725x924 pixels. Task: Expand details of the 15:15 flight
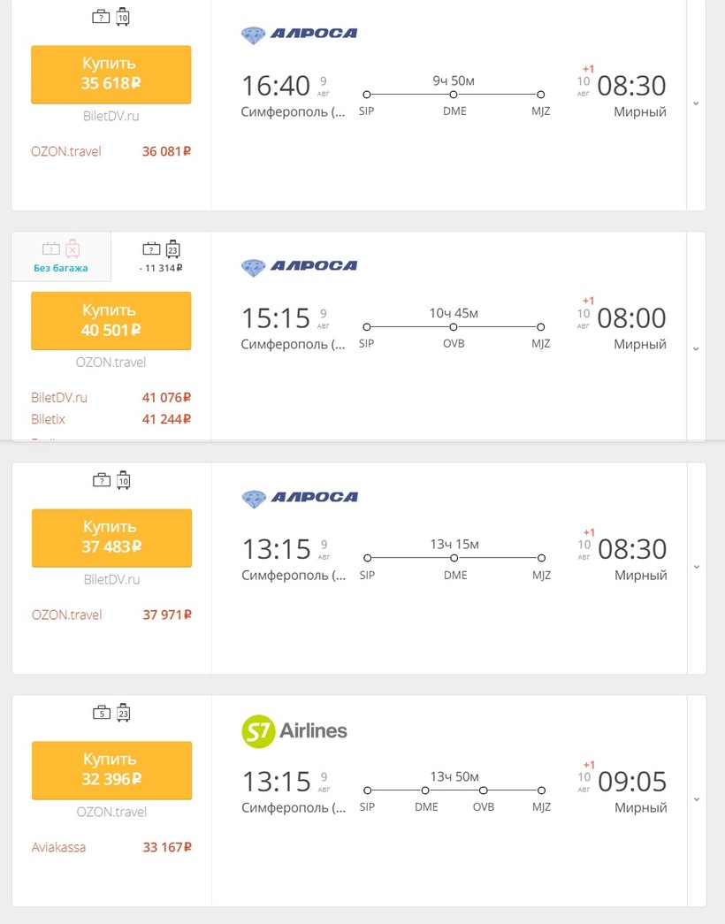(x=696, y=348)
